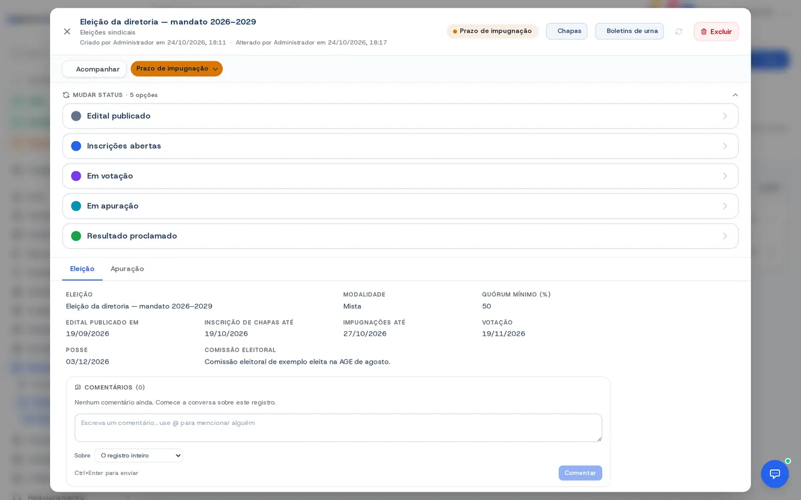Click the header status badge Prazo de impugnação

pyautogui.click(x=492, y=31)
